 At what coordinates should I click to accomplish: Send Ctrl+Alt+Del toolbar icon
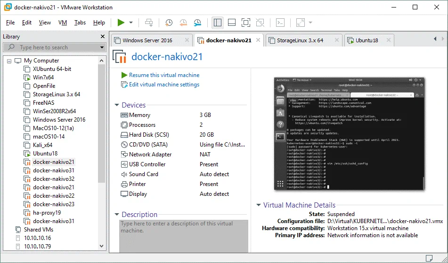(x=149, y=23)
